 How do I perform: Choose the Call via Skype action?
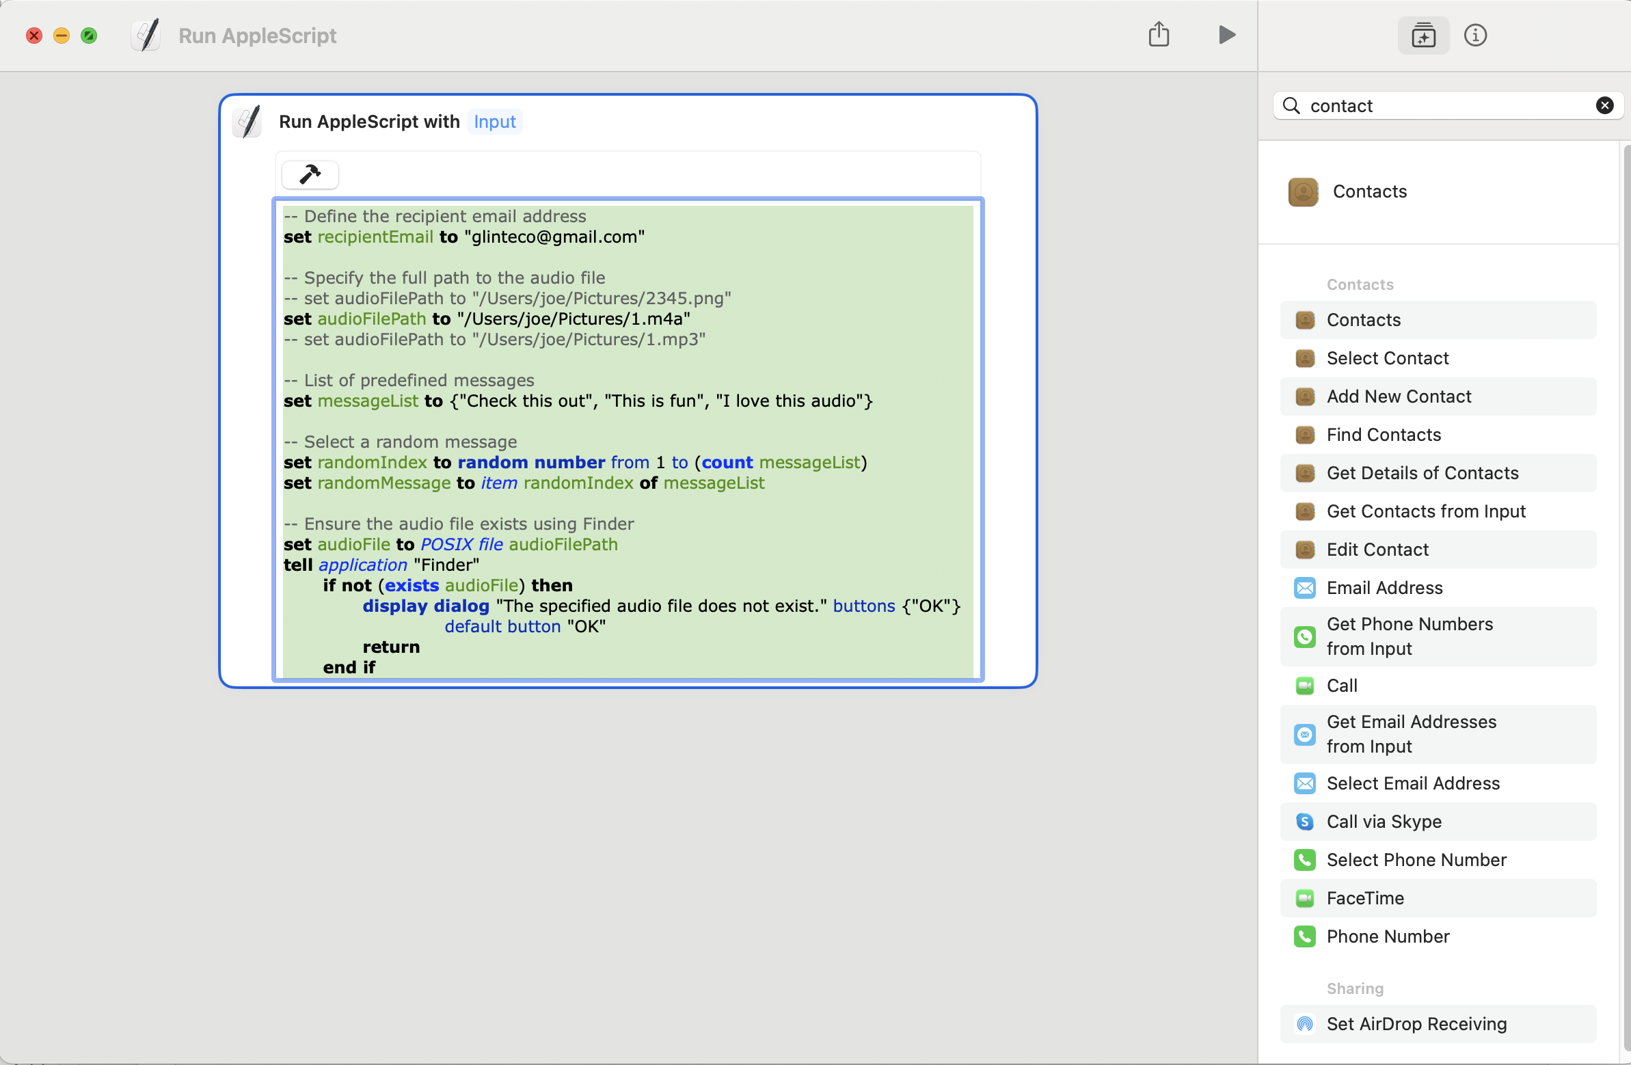(x=1438, y=822)
